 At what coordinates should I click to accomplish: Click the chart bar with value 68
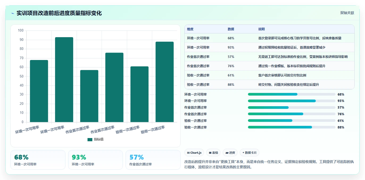39,91
